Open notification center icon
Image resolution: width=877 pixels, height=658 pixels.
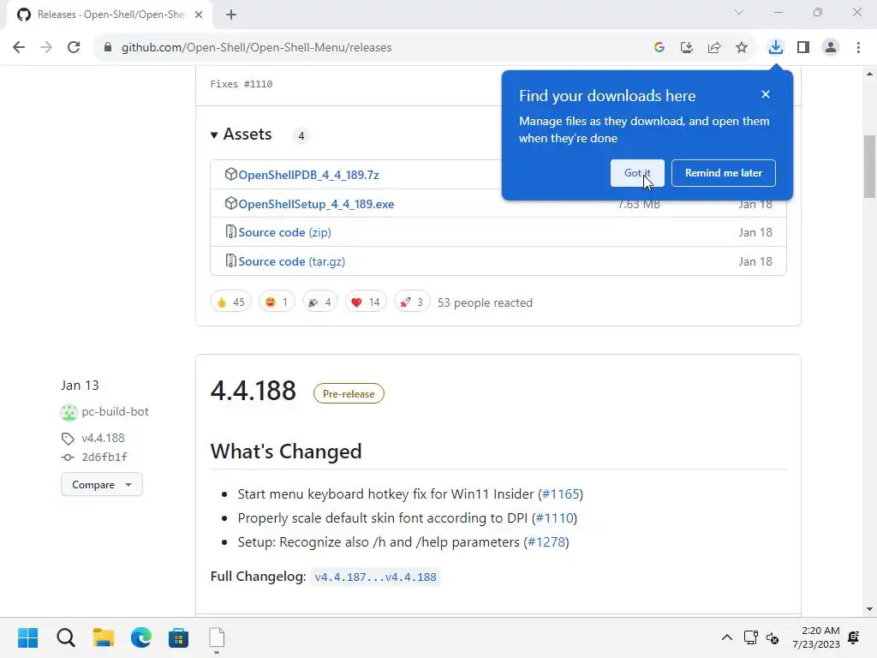point(854,637)
